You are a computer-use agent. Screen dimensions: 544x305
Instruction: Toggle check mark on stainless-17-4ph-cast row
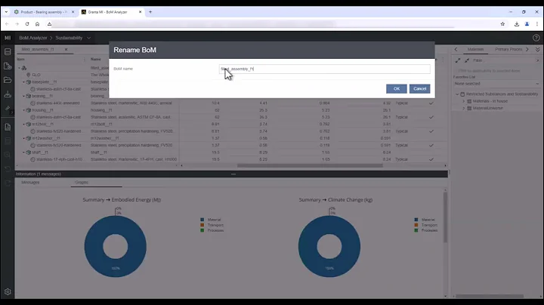[x=431, y=159]
